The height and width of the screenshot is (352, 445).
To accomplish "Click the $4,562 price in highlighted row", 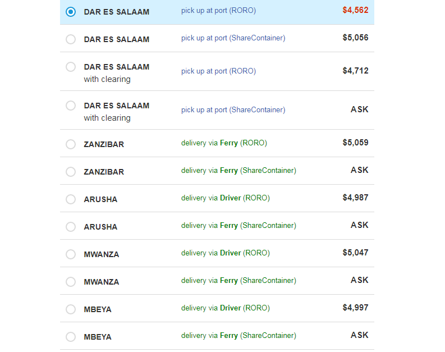I will click(355, 10).
